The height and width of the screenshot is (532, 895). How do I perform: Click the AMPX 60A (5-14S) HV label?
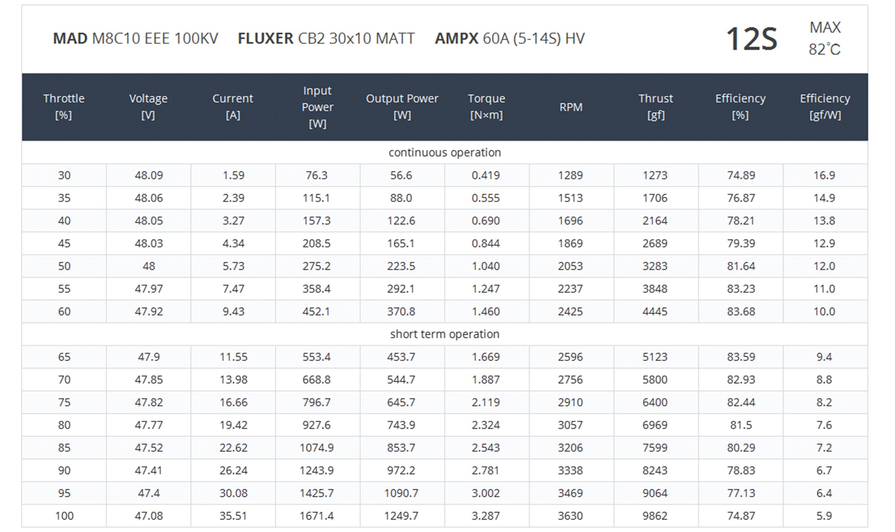(510, 38)
